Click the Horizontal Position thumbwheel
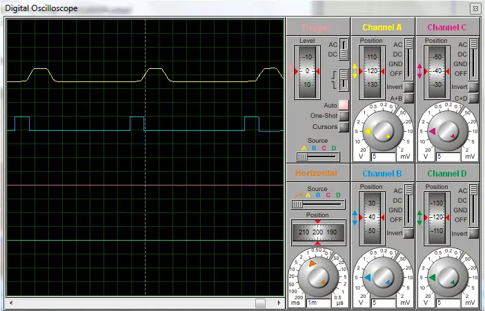485x311 pixels. 318,232
